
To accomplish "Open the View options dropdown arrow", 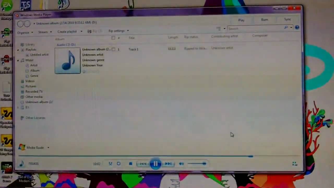I will coord(224,29).
